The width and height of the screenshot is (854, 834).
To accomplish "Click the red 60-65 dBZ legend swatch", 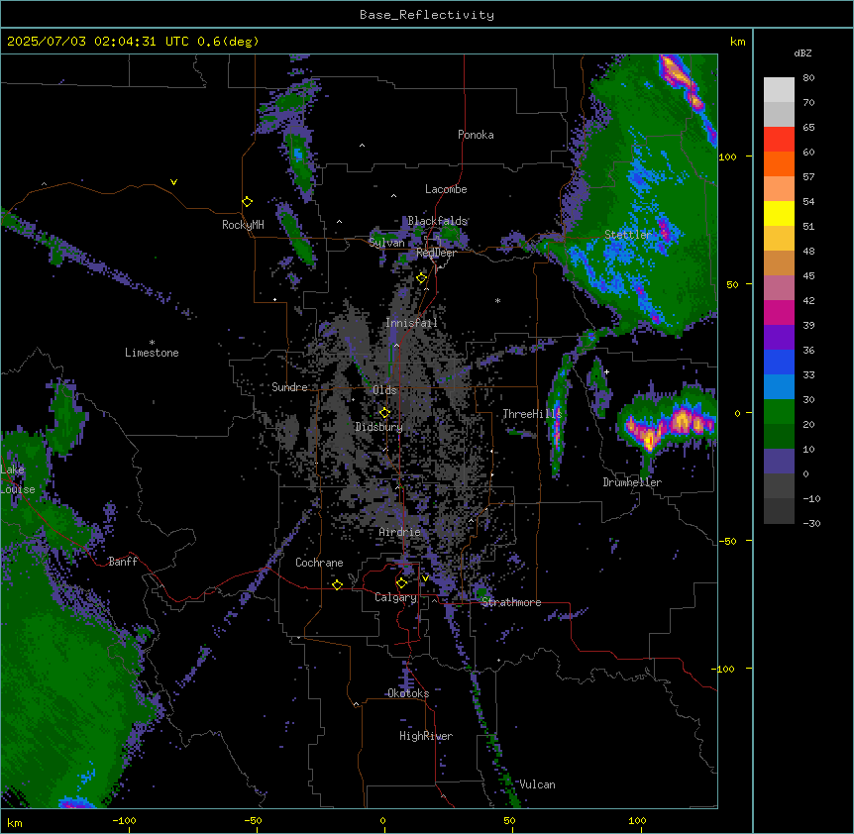I will coord(779,140).
